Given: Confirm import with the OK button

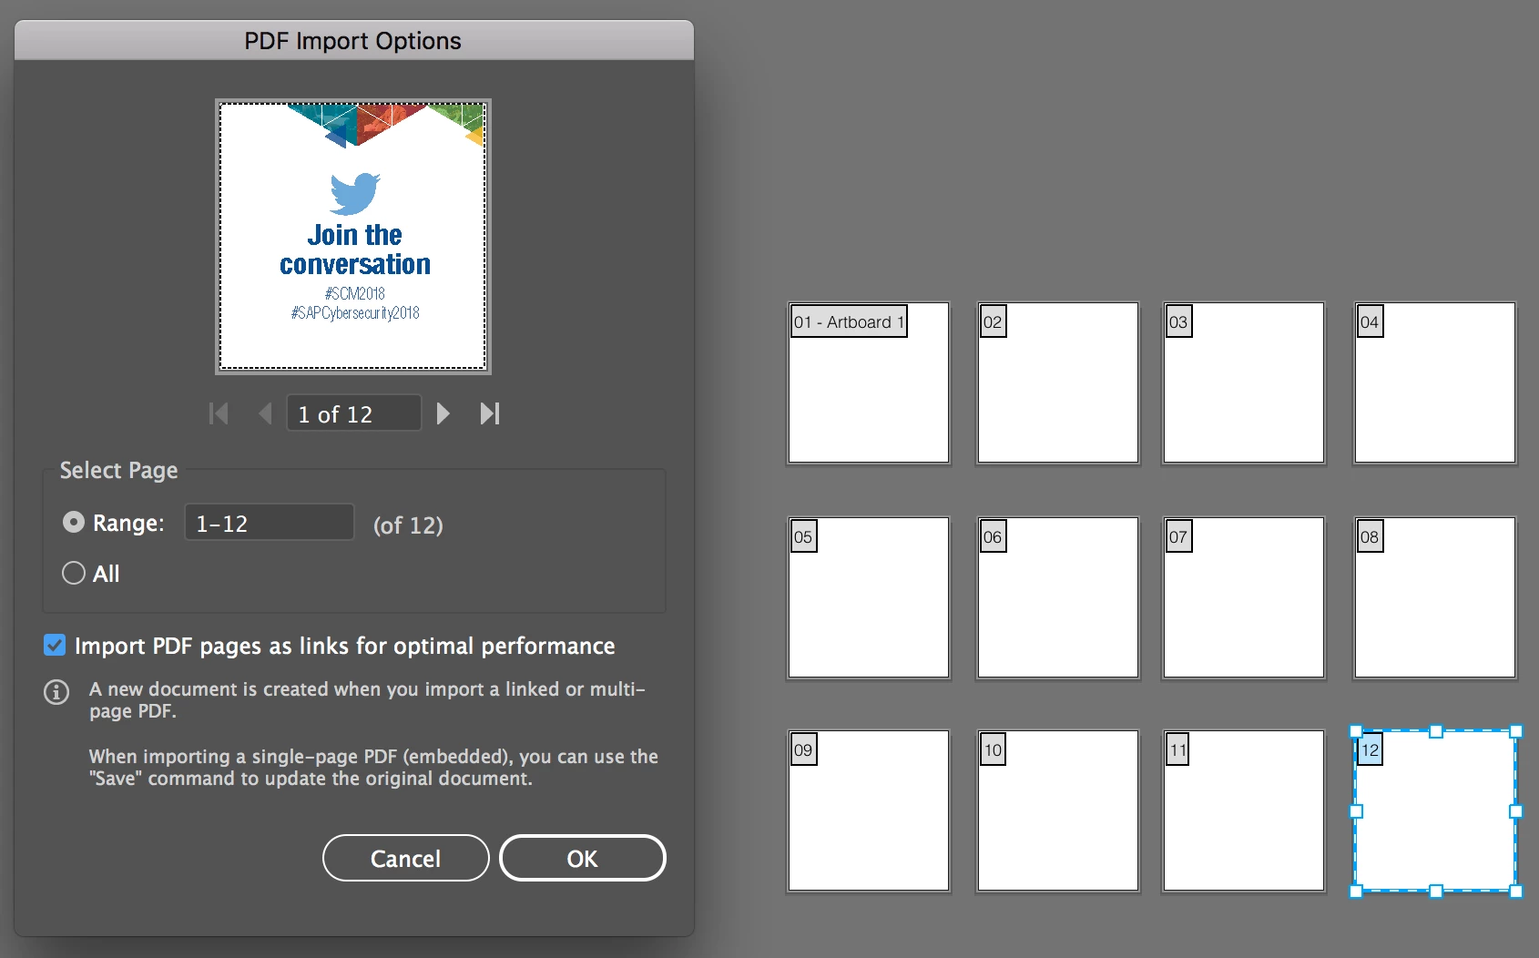Looking at the screenshot, I should pyautogui.click(x=583, y=858).
